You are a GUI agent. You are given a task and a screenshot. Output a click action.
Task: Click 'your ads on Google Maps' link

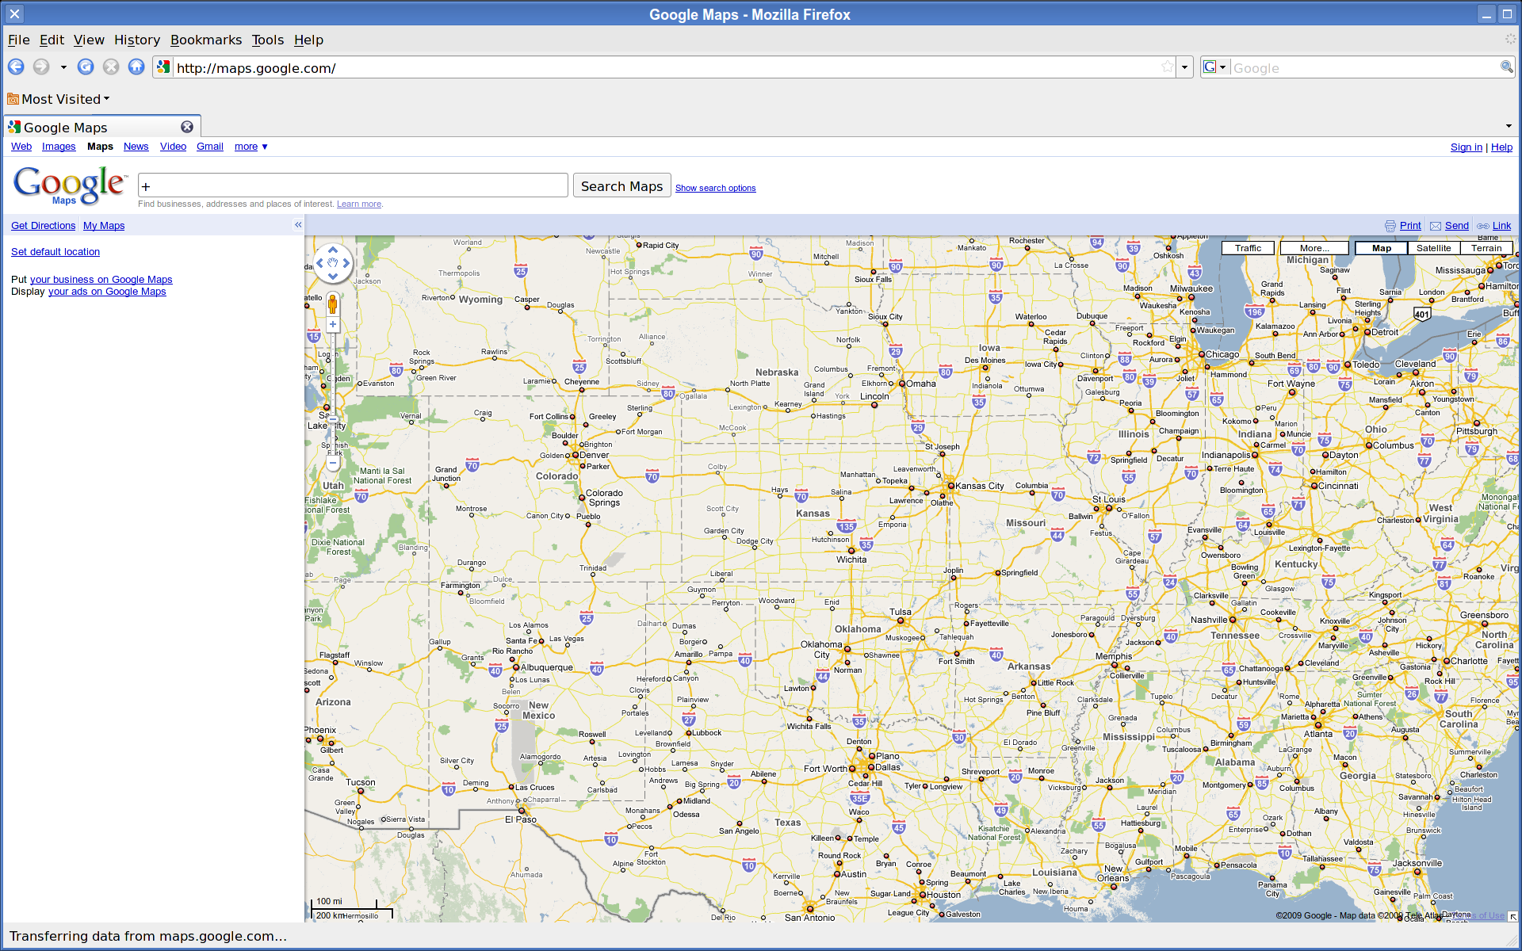click(107, 292)
